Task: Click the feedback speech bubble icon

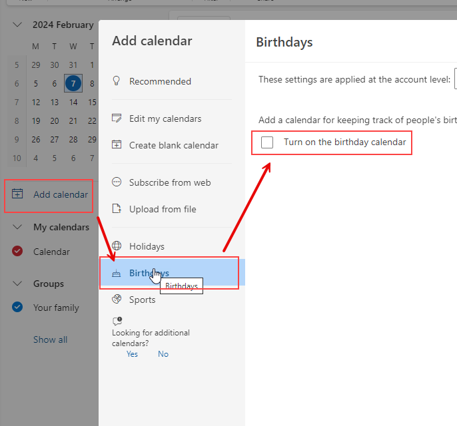Action: (x=117, y=321)
